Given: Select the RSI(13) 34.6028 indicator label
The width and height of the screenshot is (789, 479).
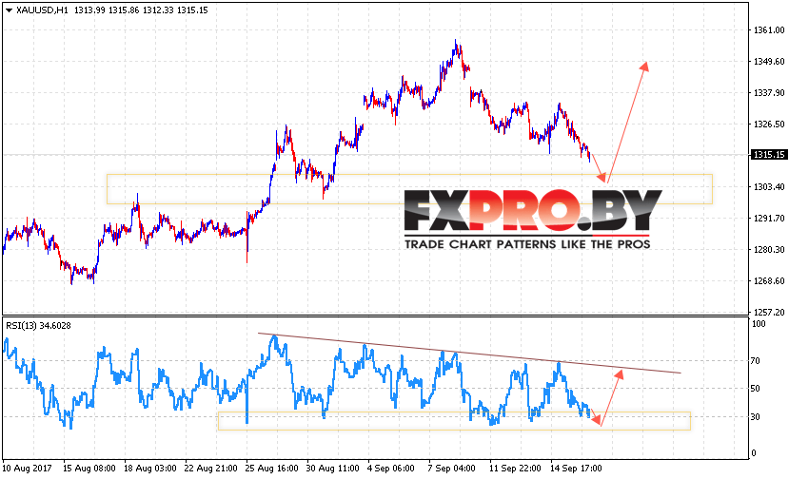Looking at the screenshot, I should point(39,326).
